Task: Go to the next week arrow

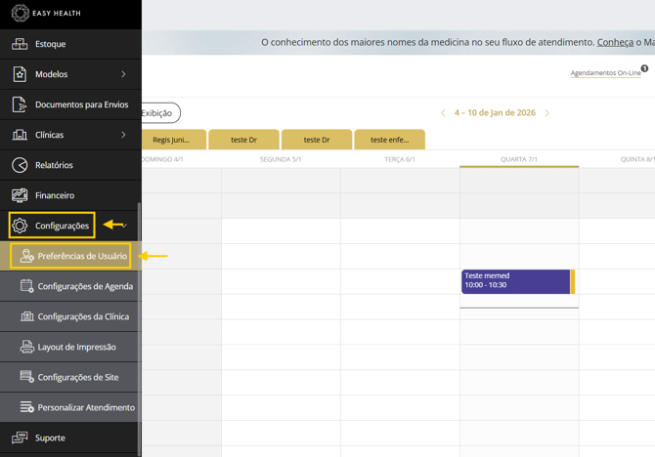Action: pyautogui.click(x=547, y=113)
